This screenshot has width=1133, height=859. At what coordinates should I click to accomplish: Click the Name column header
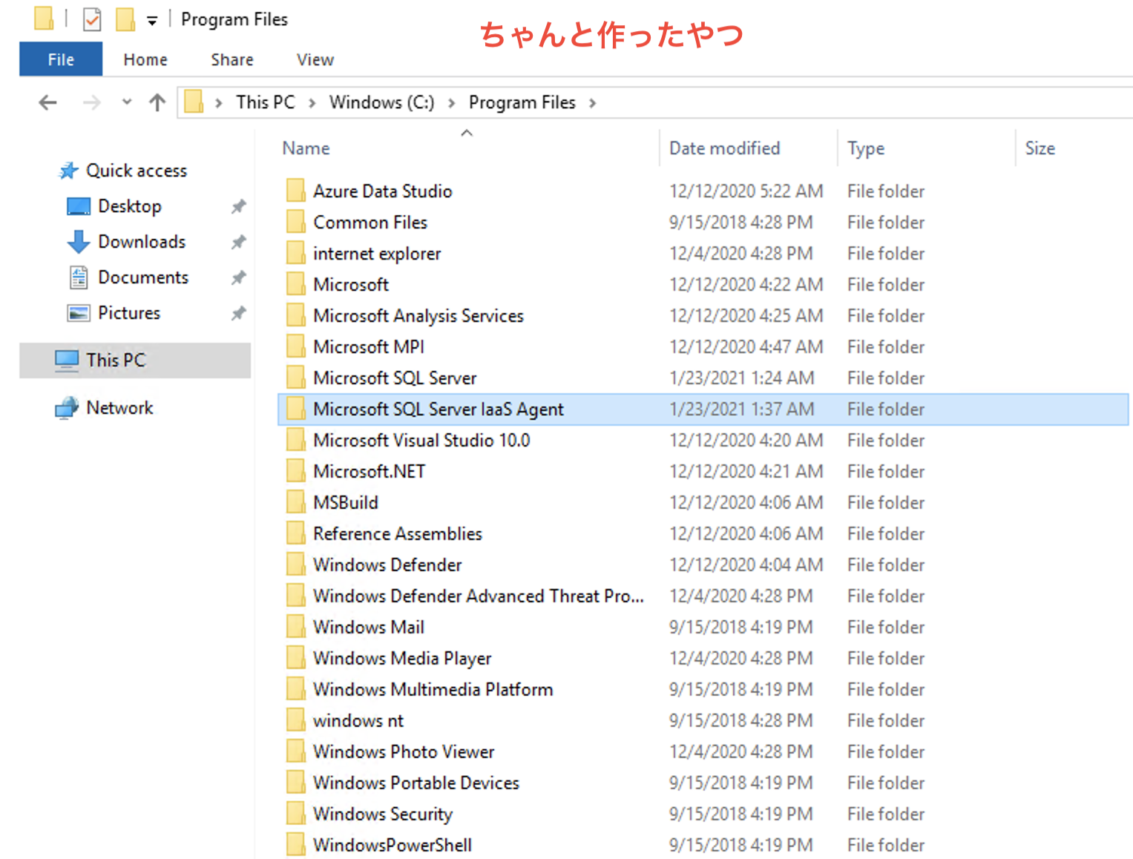point(306,148)
